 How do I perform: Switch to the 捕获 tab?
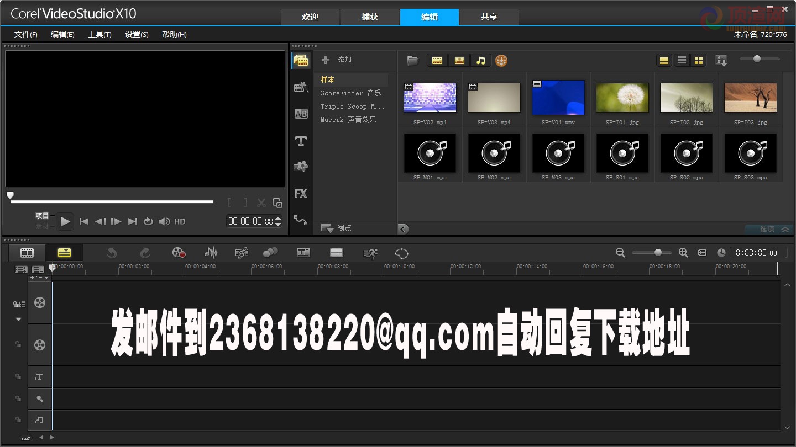pyautogui.click(x=370, y=17)
